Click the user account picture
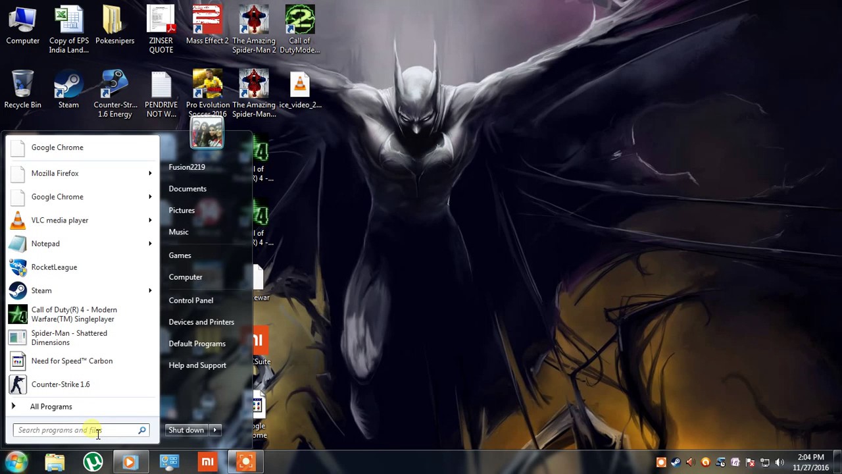 (207, 134)
